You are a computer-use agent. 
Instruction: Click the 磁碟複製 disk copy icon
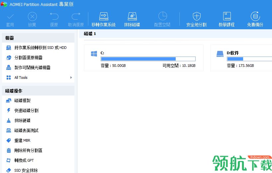[x=9, y=100]
